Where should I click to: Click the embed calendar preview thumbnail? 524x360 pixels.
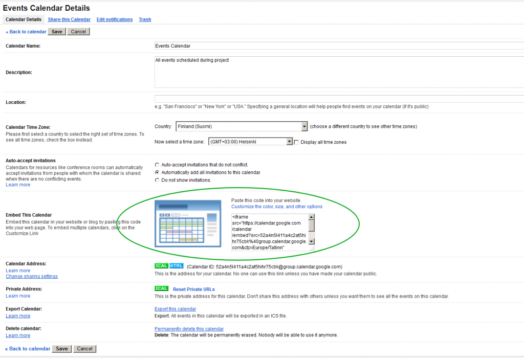[188, 224]
